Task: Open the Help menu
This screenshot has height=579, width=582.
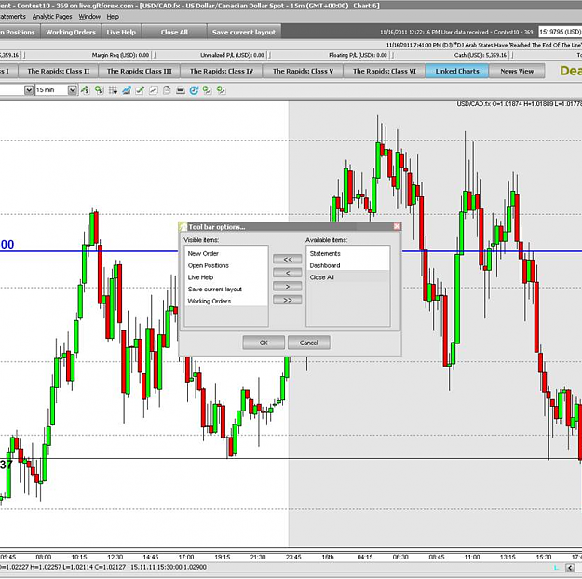Action: [x=113, y=17]
